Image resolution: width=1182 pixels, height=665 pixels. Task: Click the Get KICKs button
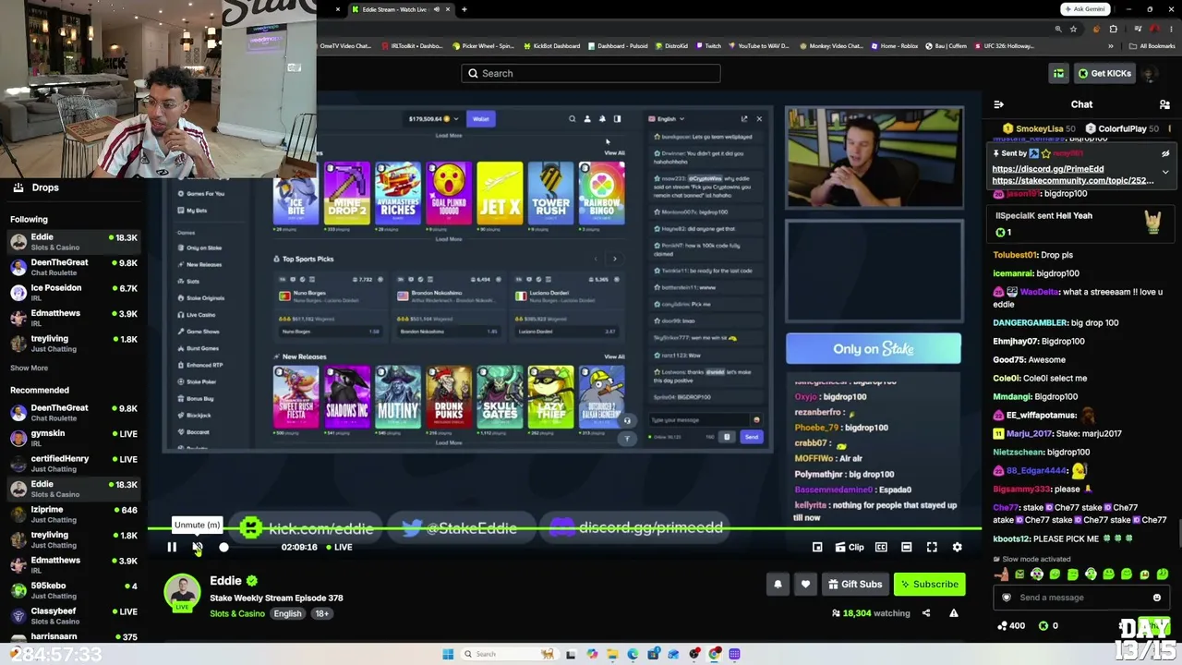1104,74
